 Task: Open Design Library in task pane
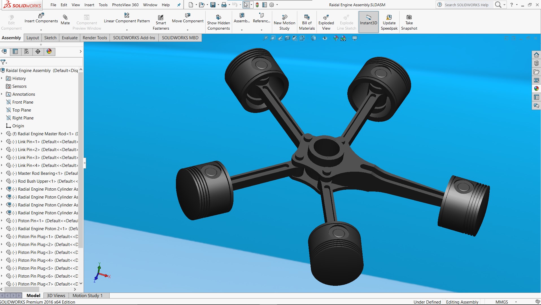click(x=536, y=63)
